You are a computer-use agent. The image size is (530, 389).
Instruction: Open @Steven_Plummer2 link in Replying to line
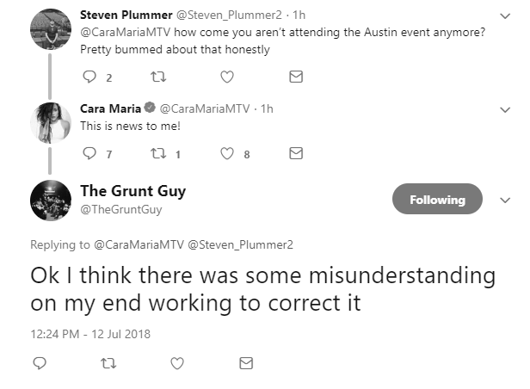point(240,244)
